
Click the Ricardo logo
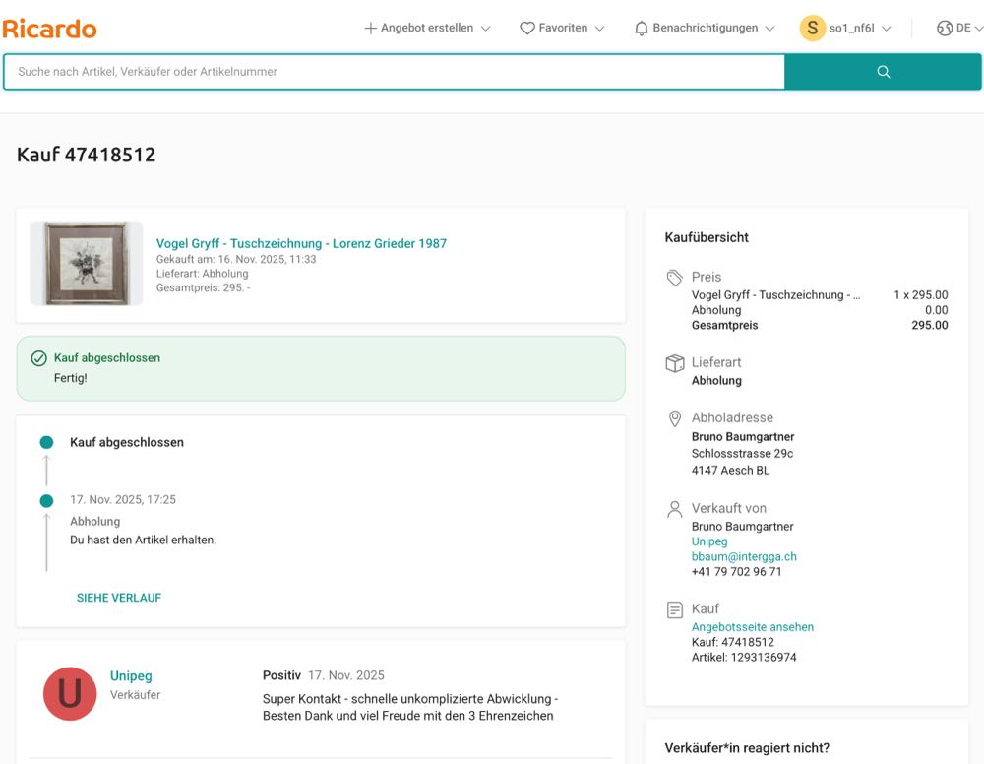click(49, 29)
